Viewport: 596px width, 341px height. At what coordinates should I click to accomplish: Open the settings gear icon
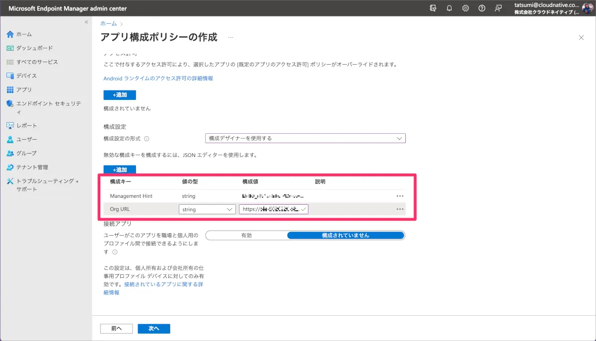(465, 8)
